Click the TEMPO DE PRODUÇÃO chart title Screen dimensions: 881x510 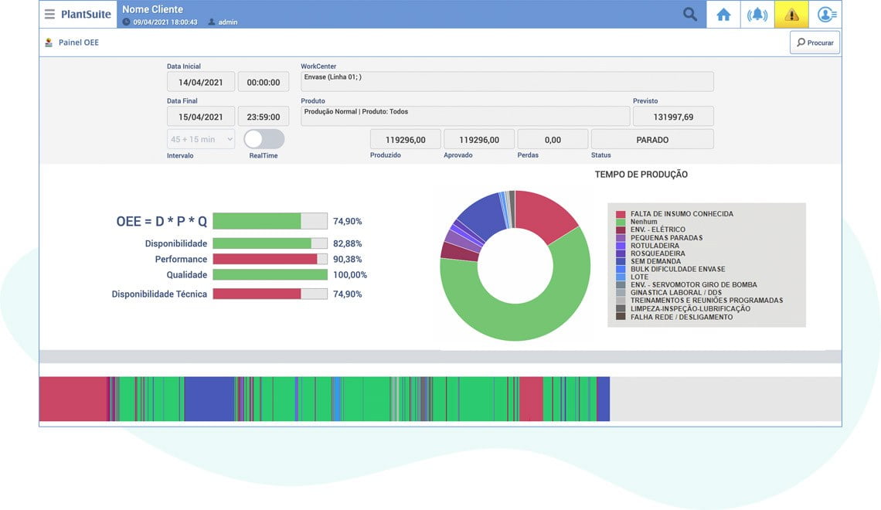coord(641,175)
